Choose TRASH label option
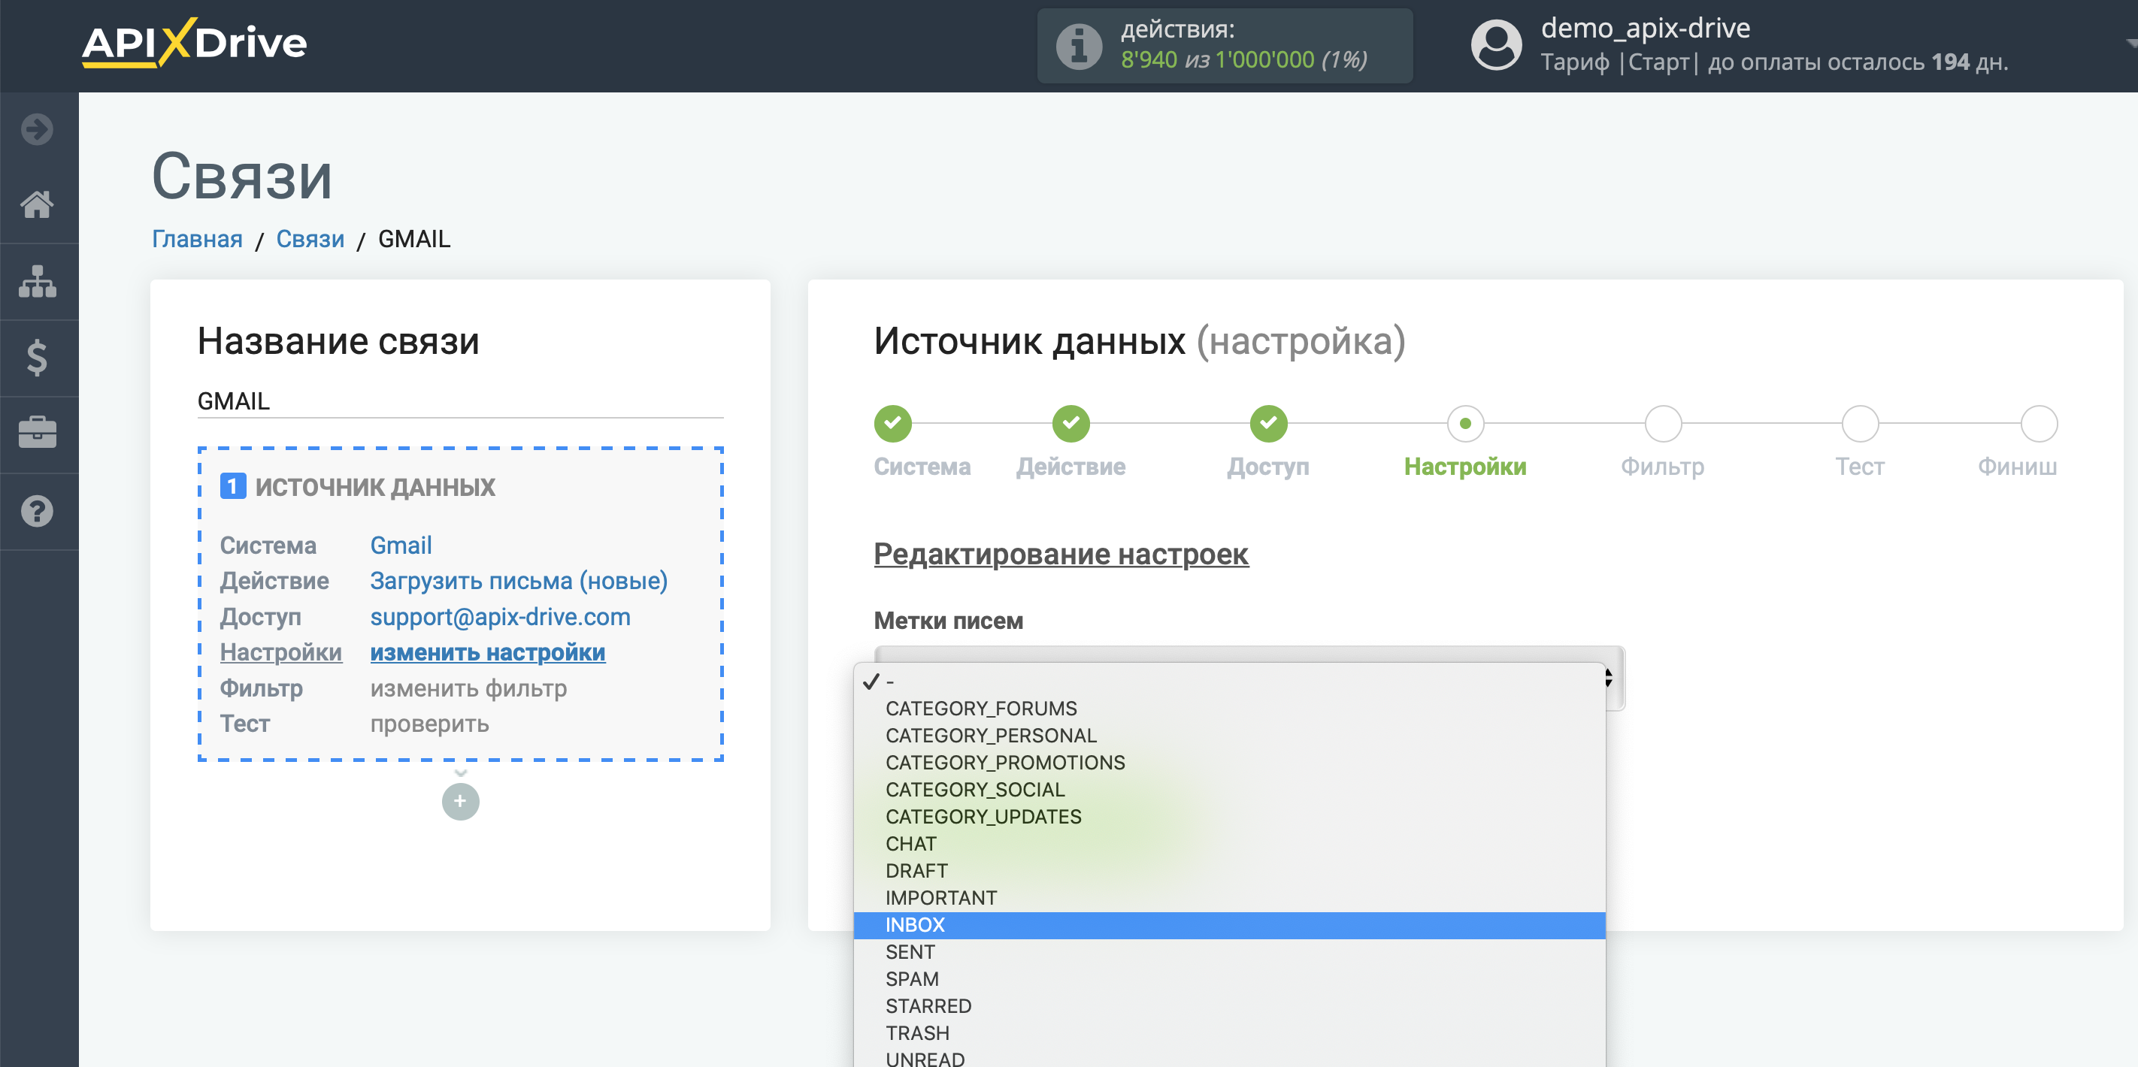The width and height of the screenshot is (2138, 1067). coord(1229,1034)
